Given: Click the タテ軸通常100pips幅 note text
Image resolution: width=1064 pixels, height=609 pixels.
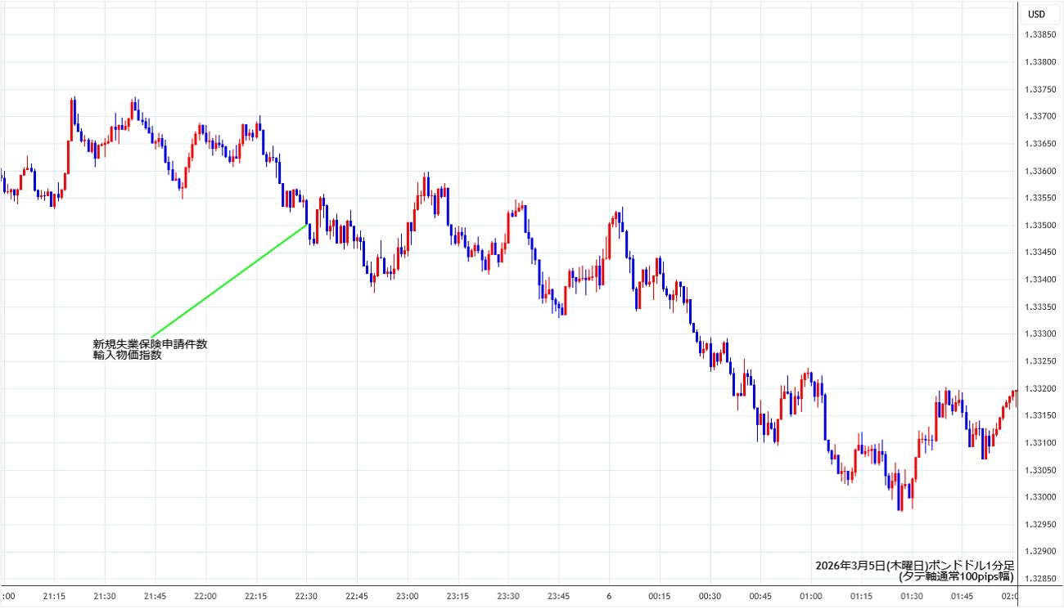Looking at the screenshot, I should click(x=956, y=576).
